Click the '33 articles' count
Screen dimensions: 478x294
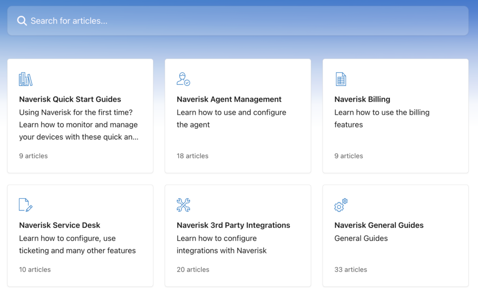tap(351, 270)
